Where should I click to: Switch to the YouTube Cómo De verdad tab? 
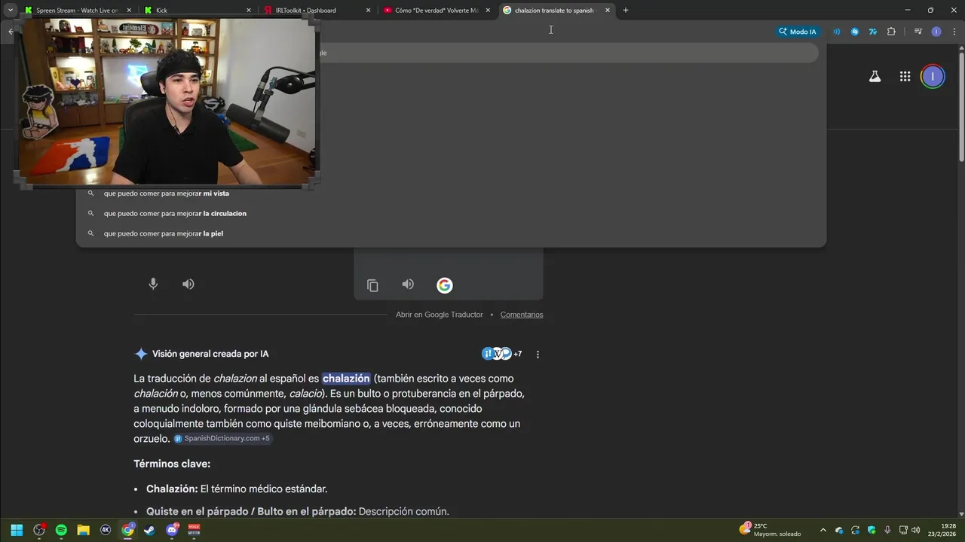pos(436,11)
